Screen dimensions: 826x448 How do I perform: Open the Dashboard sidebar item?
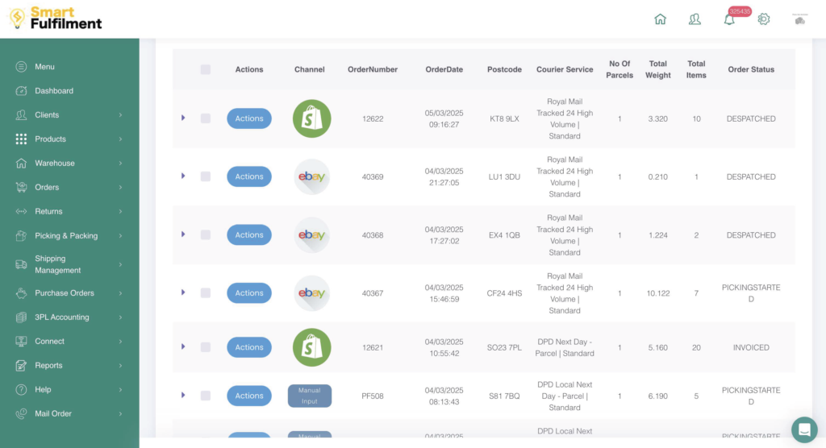(54, 91)
